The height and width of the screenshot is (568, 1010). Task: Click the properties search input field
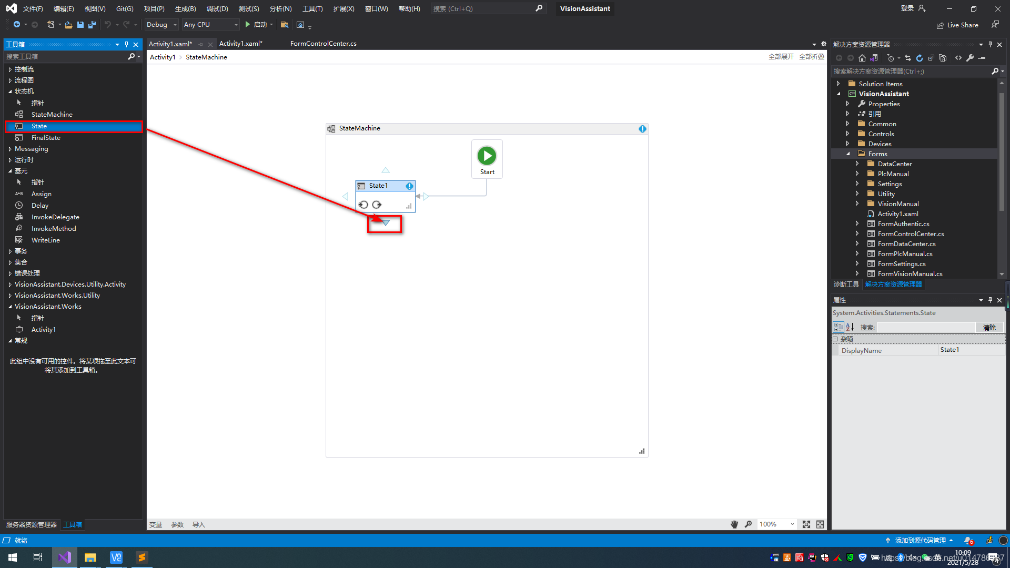pos(925,327)
